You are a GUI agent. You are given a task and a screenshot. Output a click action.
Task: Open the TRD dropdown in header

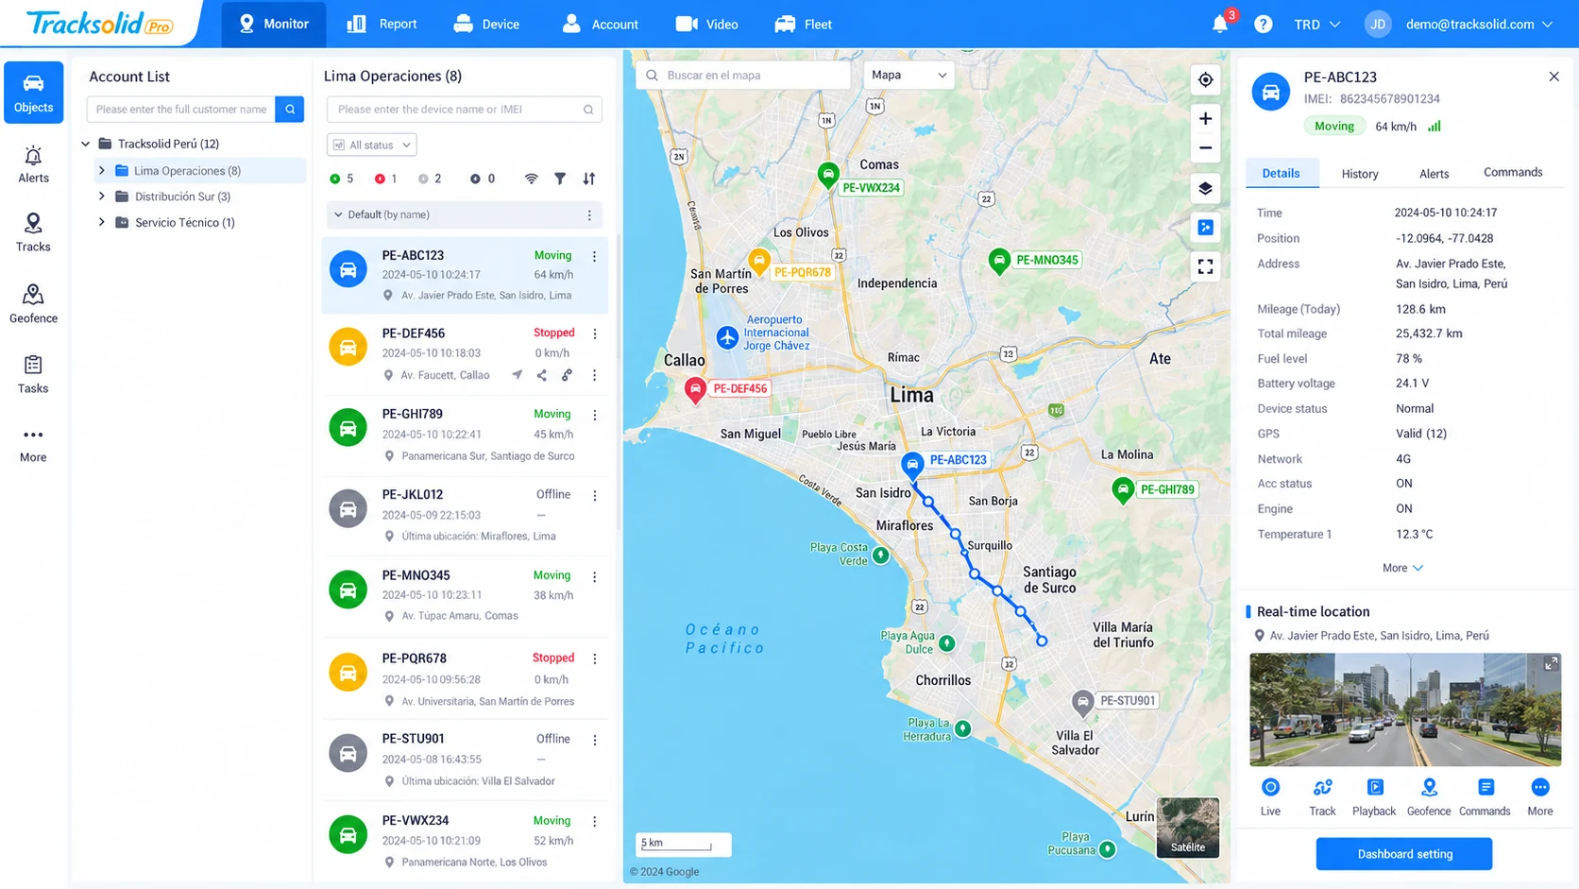point(1317,25)
